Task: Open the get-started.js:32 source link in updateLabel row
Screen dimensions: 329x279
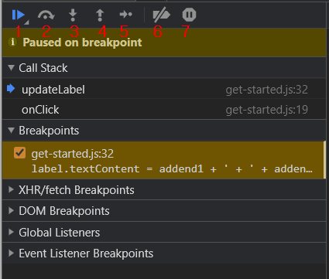Action: 267,90
